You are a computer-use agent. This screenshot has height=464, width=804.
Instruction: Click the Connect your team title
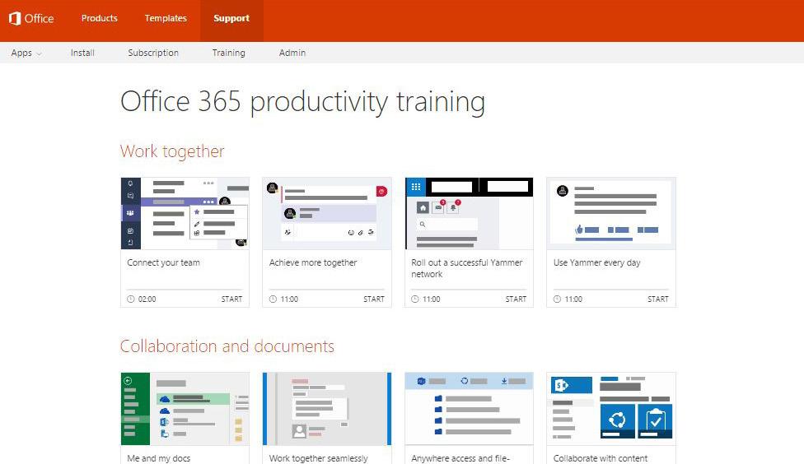coord(164,262)
